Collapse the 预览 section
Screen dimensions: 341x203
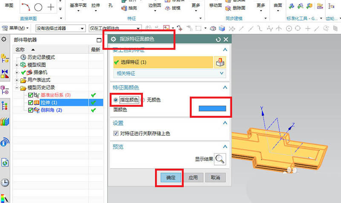[x=225, y=147]
